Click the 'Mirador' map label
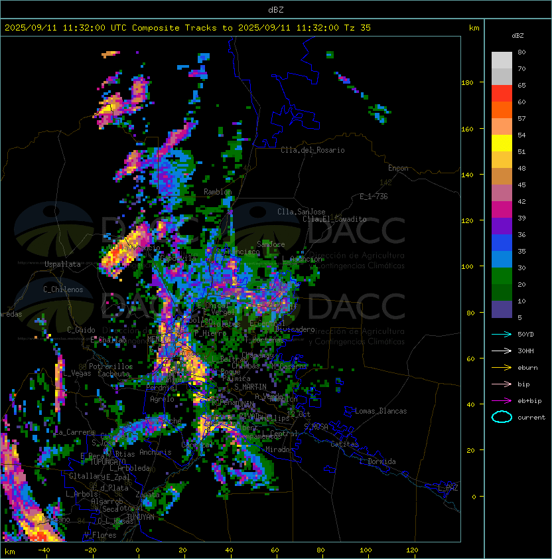Viewport: 552px width, 559px height. [x=279, y=449]
